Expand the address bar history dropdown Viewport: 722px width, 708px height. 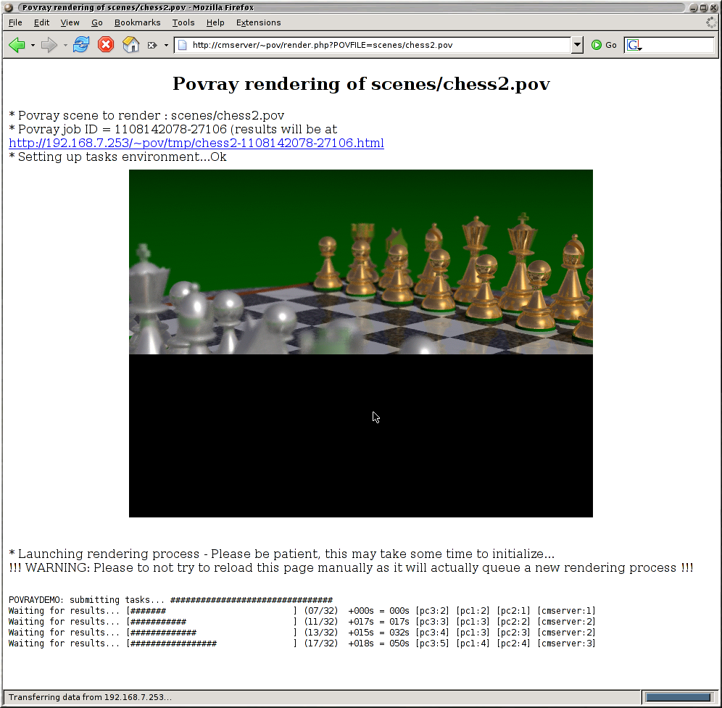[x=577, y=45]
